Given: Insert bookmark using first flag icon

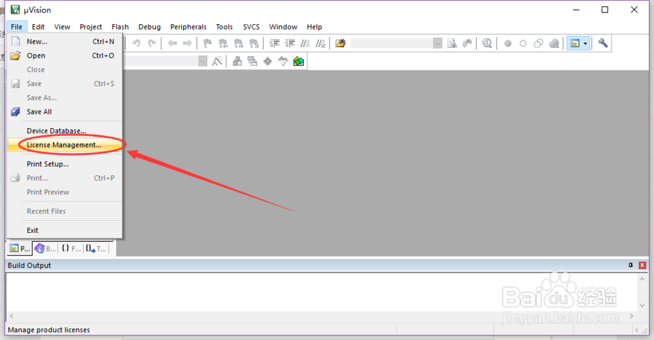Looking at the screenshot, I should coord(207,43).
